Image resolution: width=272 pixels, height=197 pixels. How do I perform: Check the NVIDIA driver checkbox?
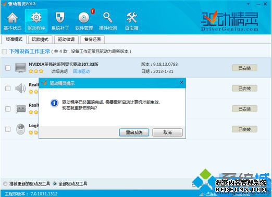[8, 68]
